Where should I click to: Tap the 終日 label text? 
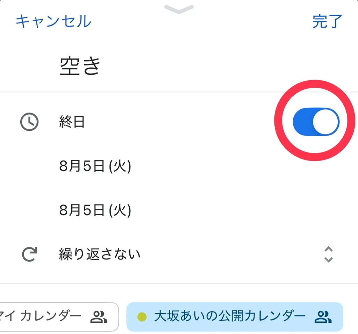[72, 122]
